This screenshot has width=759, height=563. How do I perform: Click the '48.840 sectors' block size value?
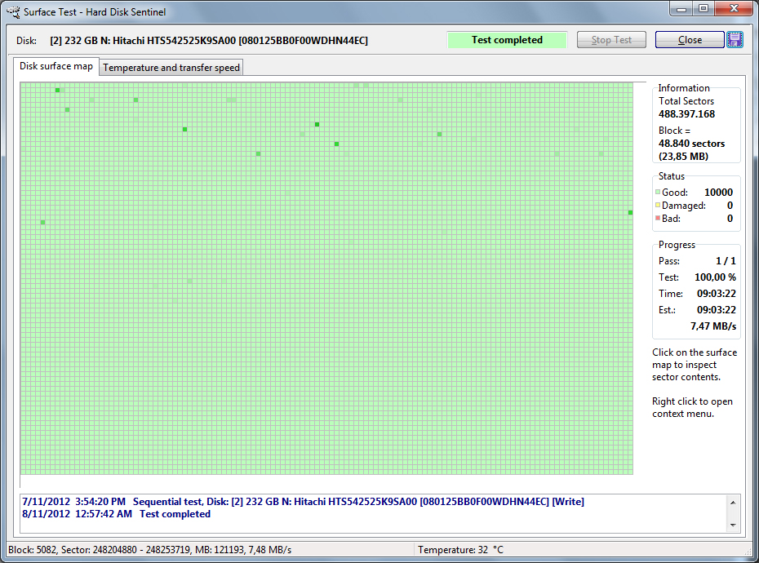pos(691,144)
